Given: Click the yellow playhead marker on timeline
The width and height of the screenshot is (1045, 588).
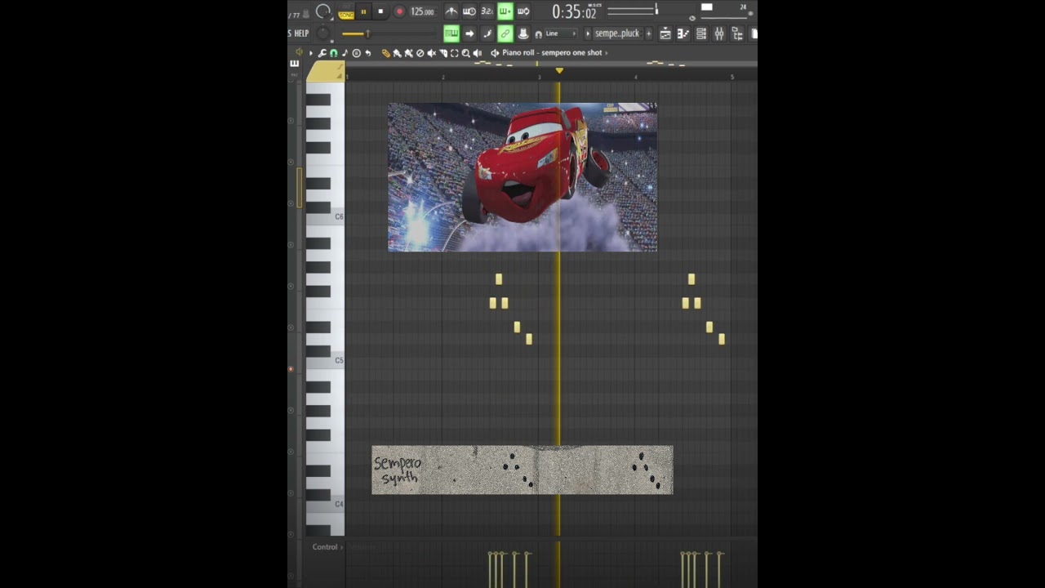Looking at the screenshot, I should pos(559,71).
